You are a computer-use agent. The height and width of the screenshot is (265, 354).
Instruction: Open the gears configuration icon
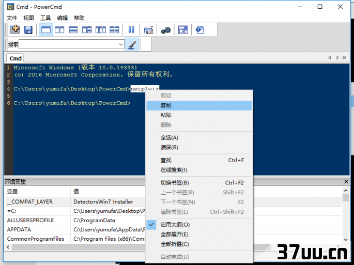pos(166,30)
